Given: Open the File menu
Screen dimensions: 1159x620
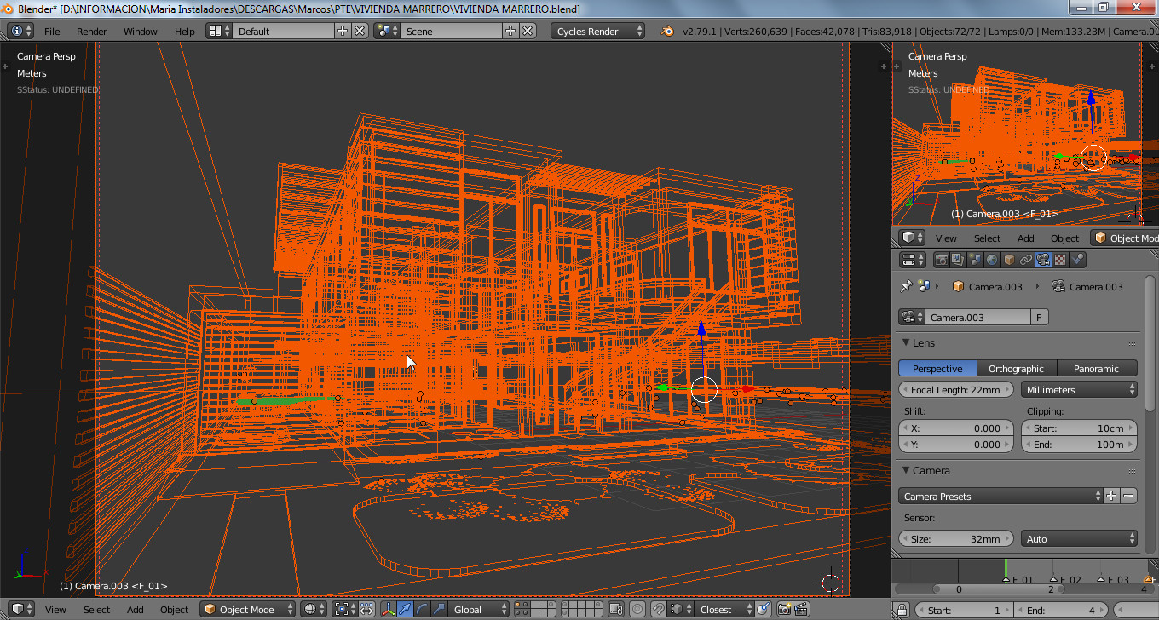Looking at the screenshot, I should tap(52, 32).
